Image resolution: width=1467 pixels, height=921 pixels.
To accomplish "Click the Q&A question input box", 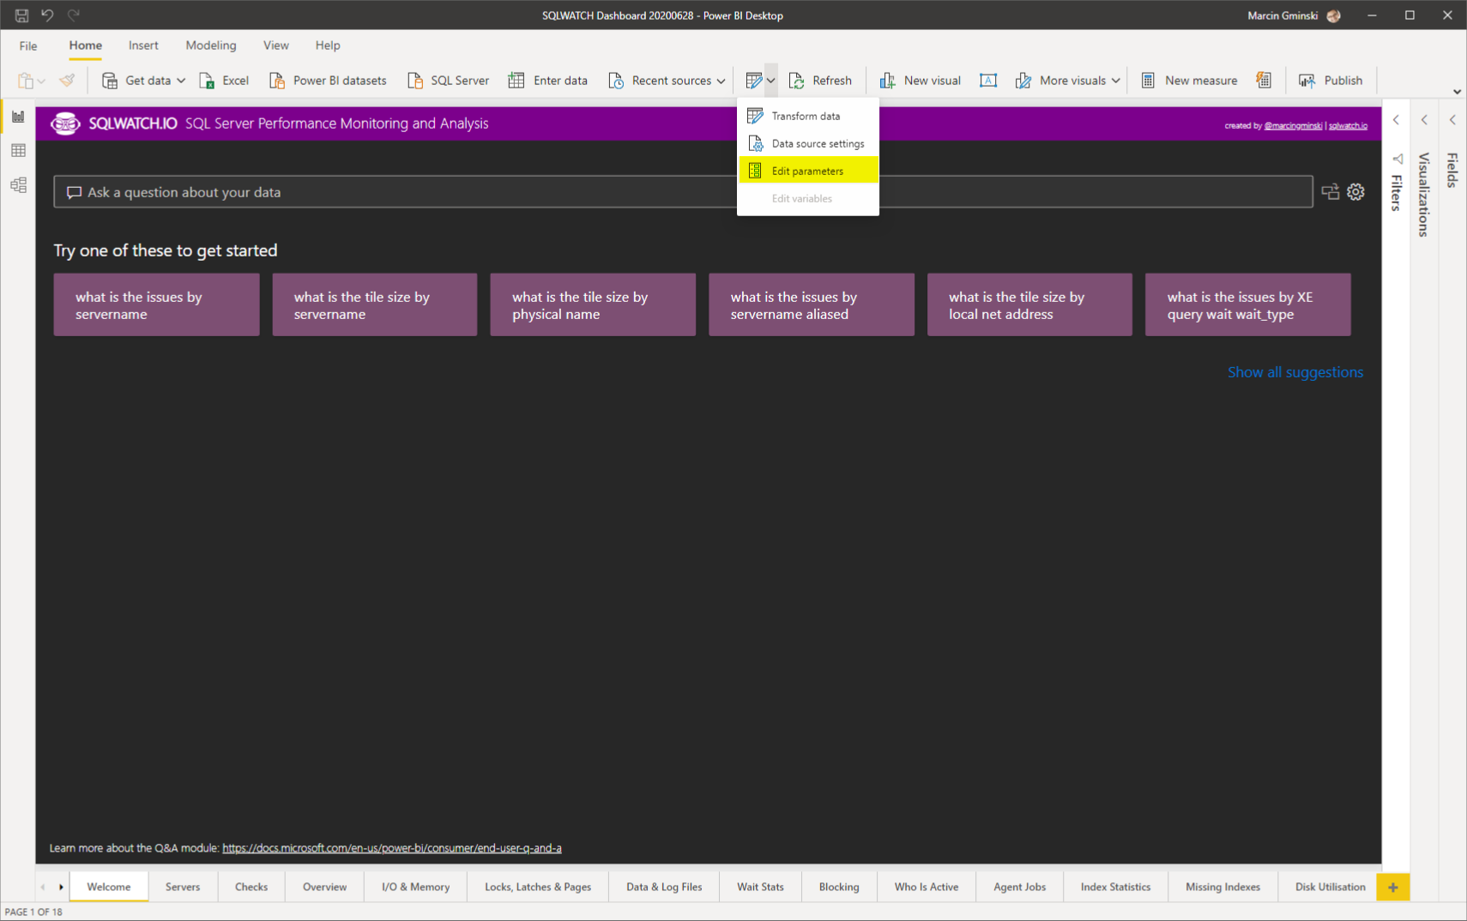I will [683, 192].
